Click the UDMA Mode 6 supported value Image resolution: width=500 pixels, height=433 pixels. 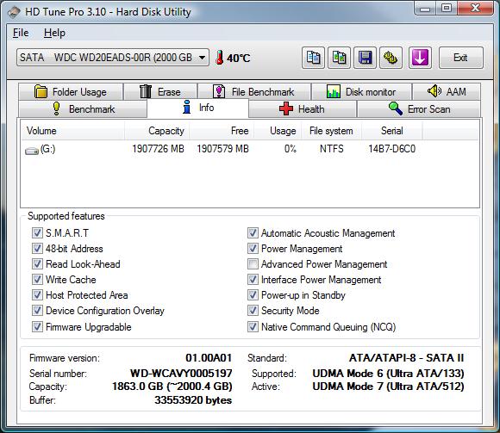[x=388, y=373]
